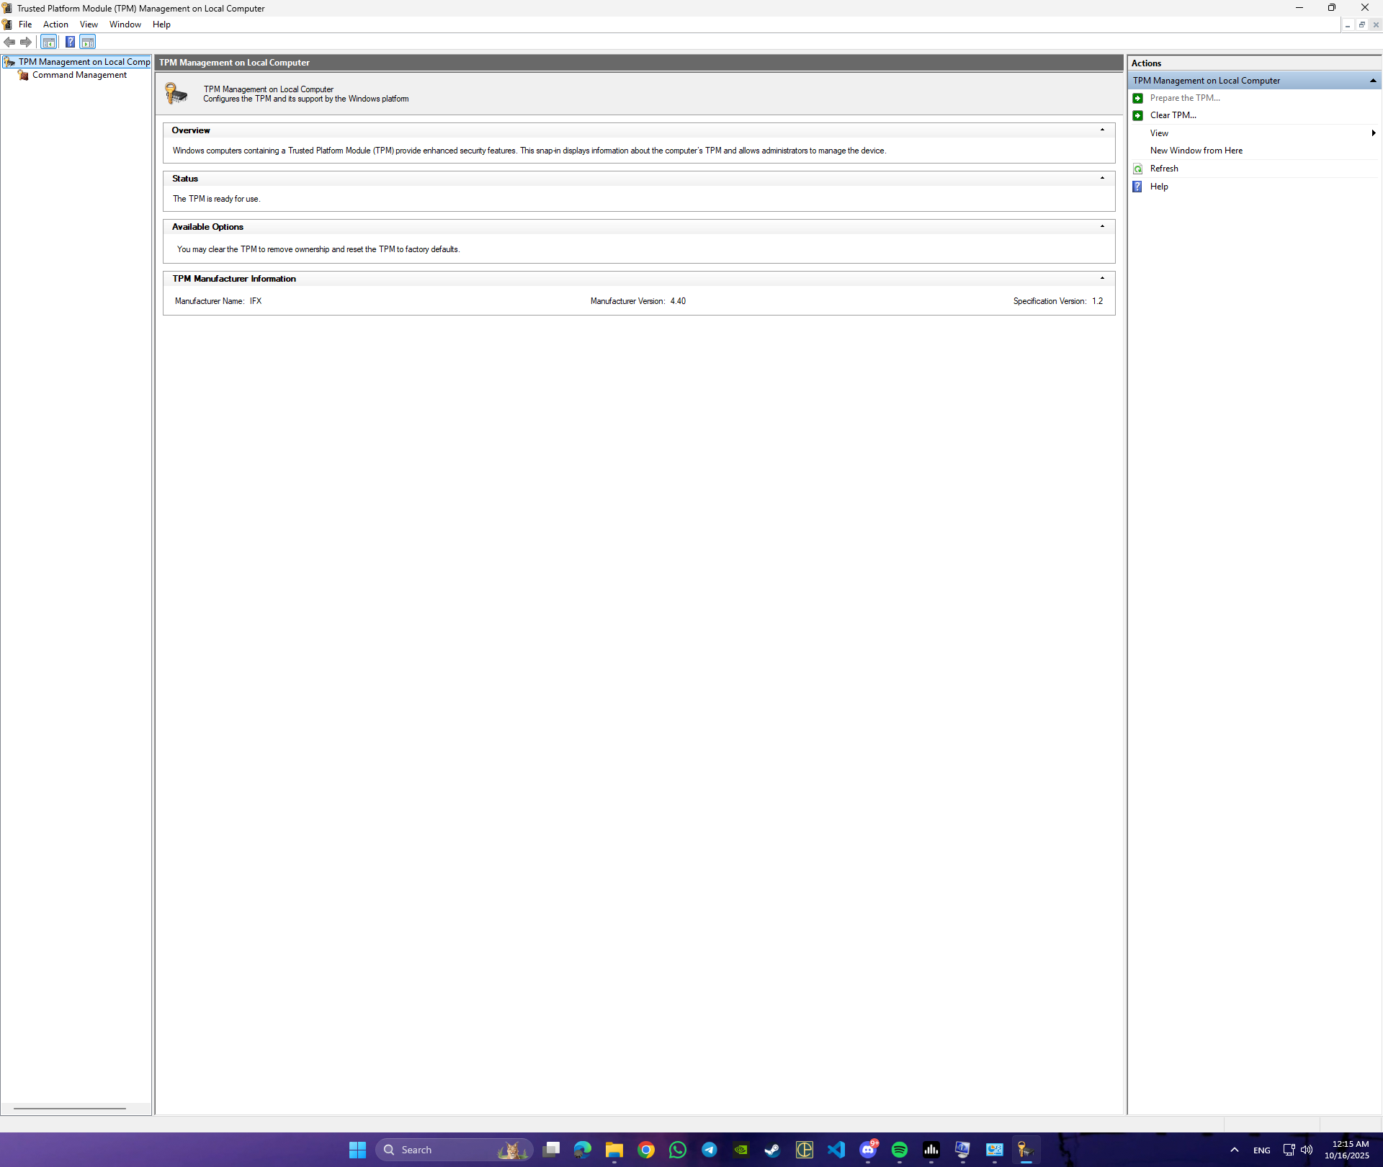Open the Action menu
Viewport: 1383px width, 1167px height.
(x=55, y=24)
